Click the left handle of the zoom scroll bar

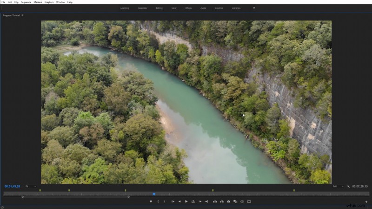point(22,197)
